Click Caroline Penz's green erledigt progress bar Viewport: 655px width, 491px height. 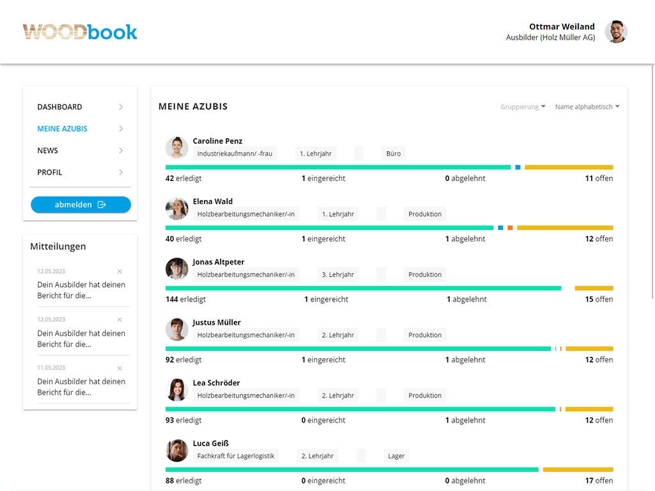[338, 168]
